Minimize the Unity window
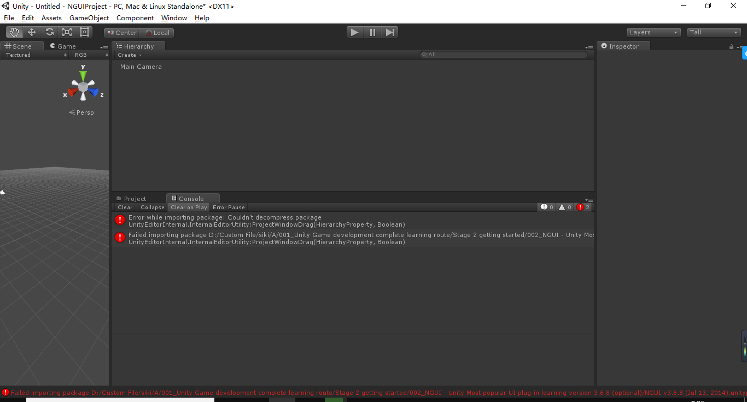The image size is (747, 402). (684, 6)
